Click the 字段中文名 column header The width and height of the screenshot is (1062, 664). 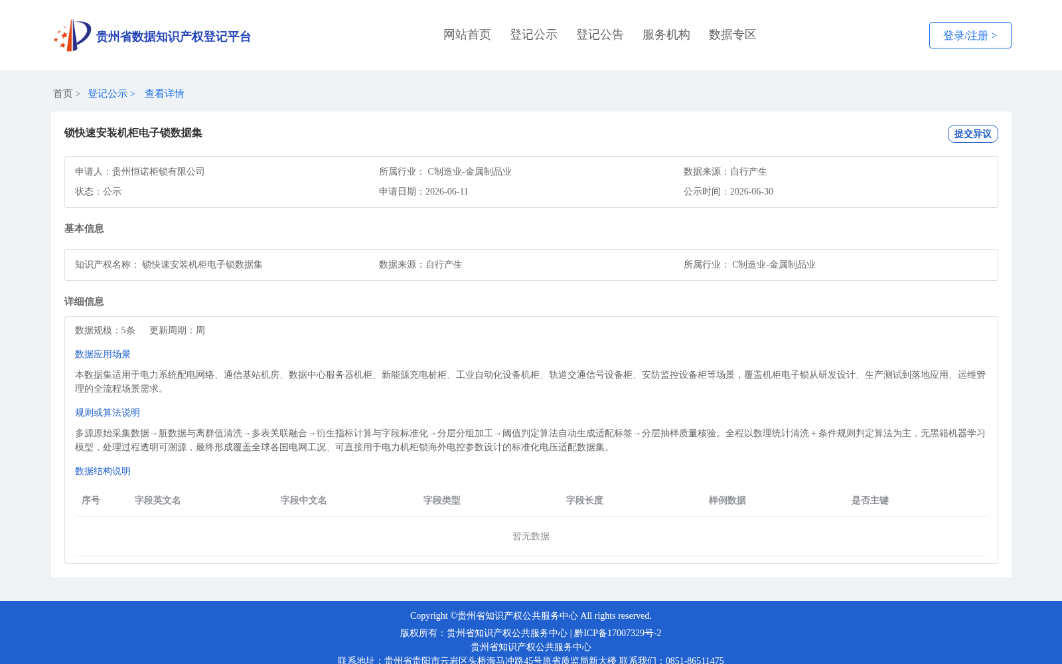[x=304, y=500]
